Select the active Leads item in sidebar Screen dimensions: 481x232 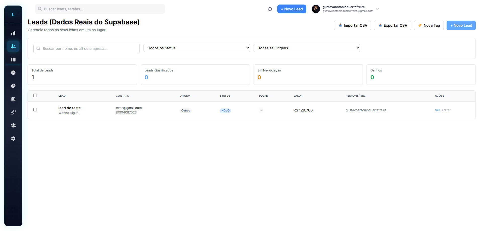pos(13,46)
